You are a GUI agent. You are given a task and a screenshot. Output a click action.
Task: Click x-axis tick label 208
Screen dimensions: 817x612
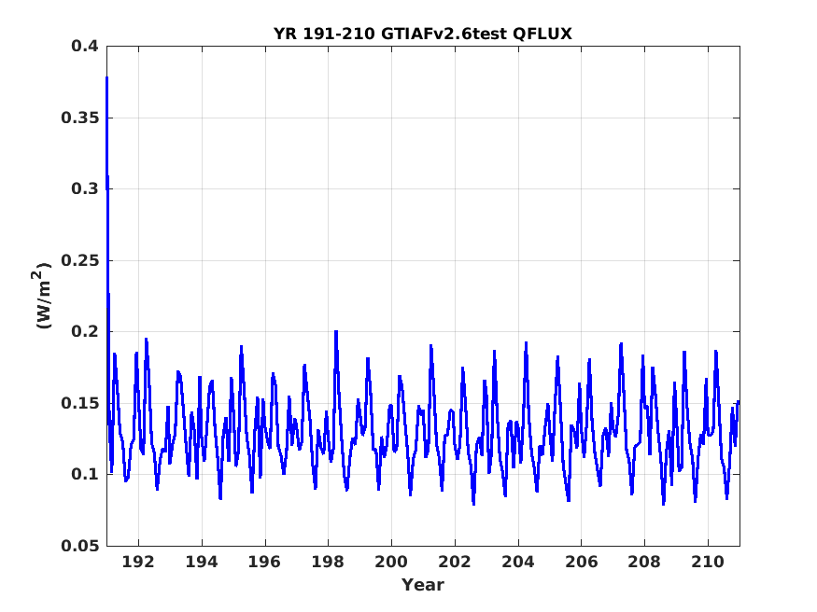pyautogui.click(x=644, y=562)
